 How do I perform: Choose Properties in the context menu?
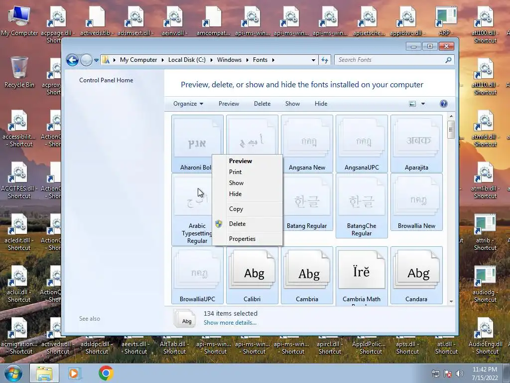click(x=247, y=239)
